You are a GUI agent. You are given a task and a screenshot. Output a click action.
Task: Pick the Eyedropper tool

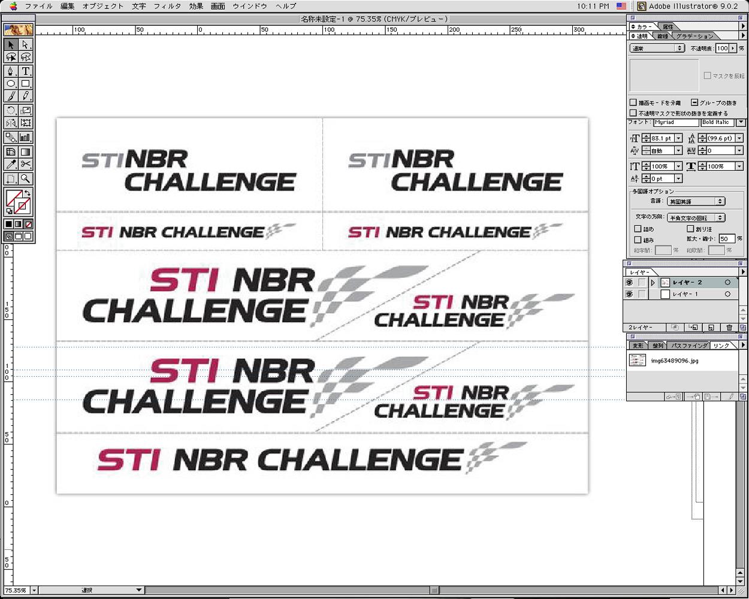coord(11,164)
